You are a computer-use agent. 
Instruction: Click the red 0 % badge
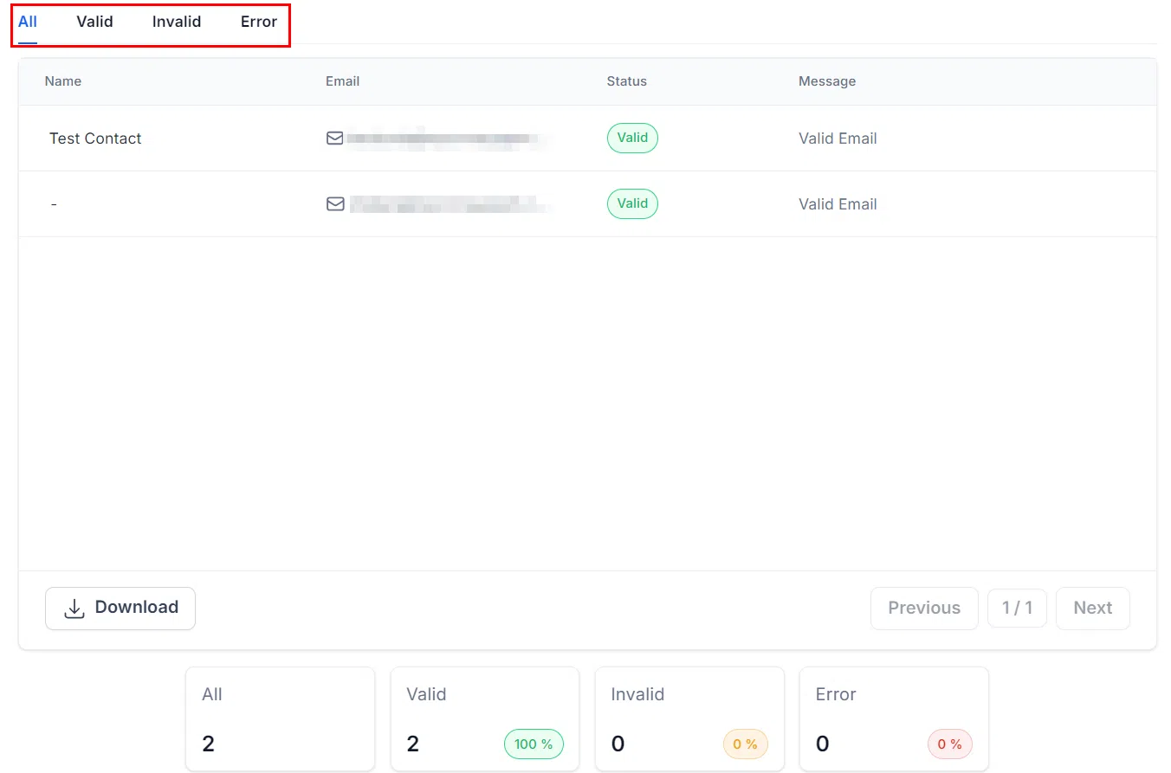pyautogui.click(x=949, y=744)
